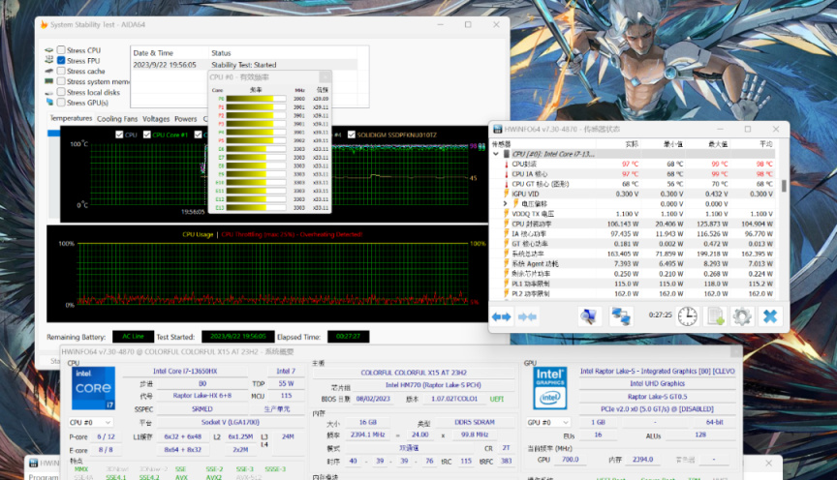This screenshot has width=837, height=480.
Task: Click the Intel HM770 (Raptor Lake-S PCH) chipset field
Action: point(433,385)
